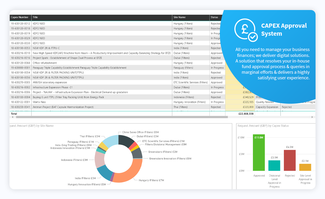Click the £320,000 amount cell
Viewport: 325px width, 199px height.
[x=248, y=107]
